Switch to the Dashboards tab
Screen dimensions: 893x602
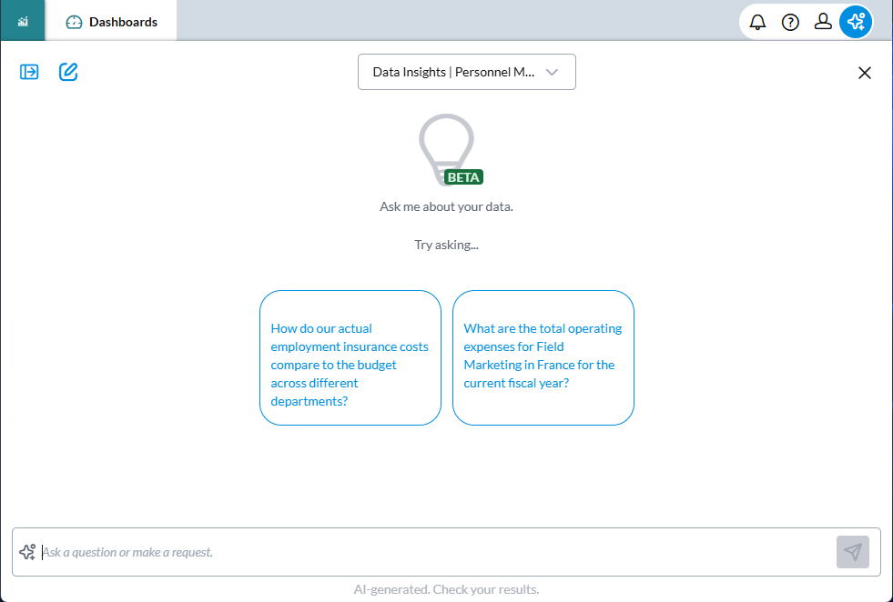tap(111, 22)
